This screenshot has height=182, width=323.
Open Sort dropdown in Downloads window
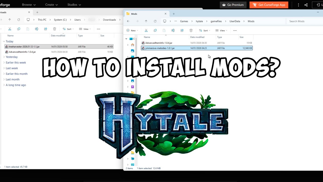68,29
